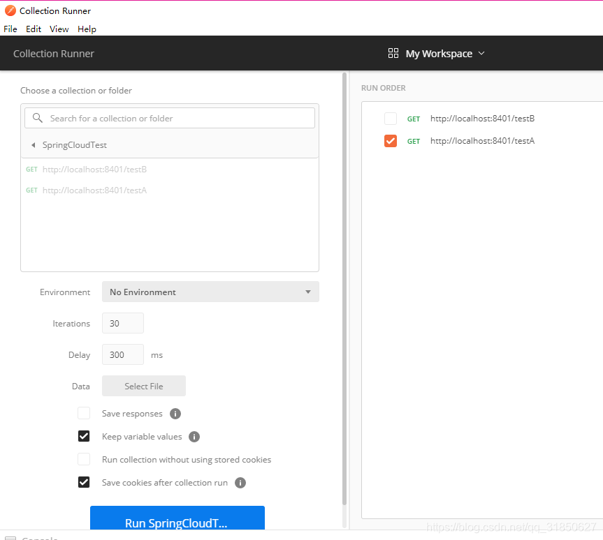Open the My Workspace dropdown chevron
Image resolution: width=603 pixels, height=540 pixels.
(x=481, y=53)
